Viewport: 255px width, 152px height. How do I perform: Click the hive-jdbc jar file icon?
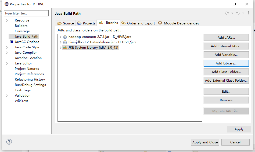point(65,42)
